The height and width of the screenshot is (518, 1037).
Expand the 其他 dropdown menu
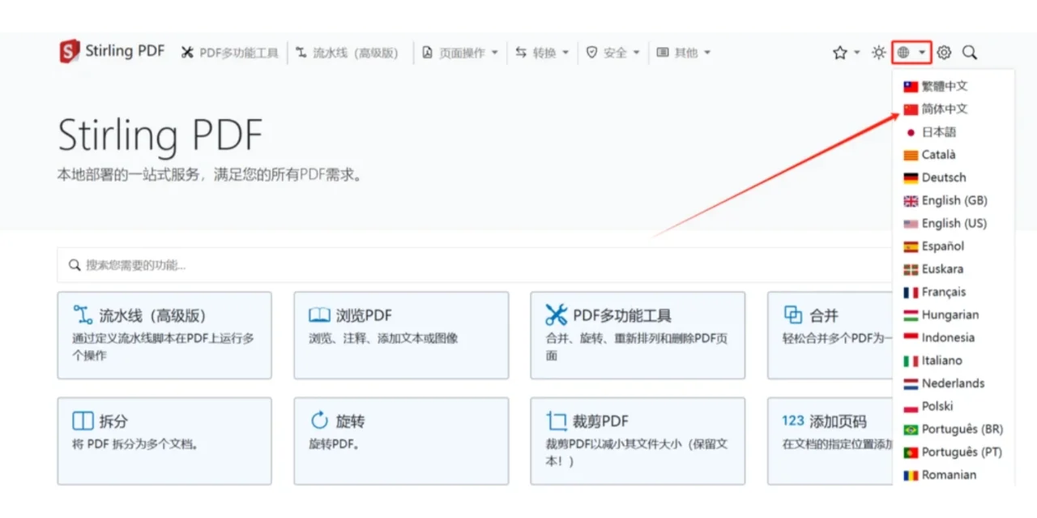pos(683,53)
